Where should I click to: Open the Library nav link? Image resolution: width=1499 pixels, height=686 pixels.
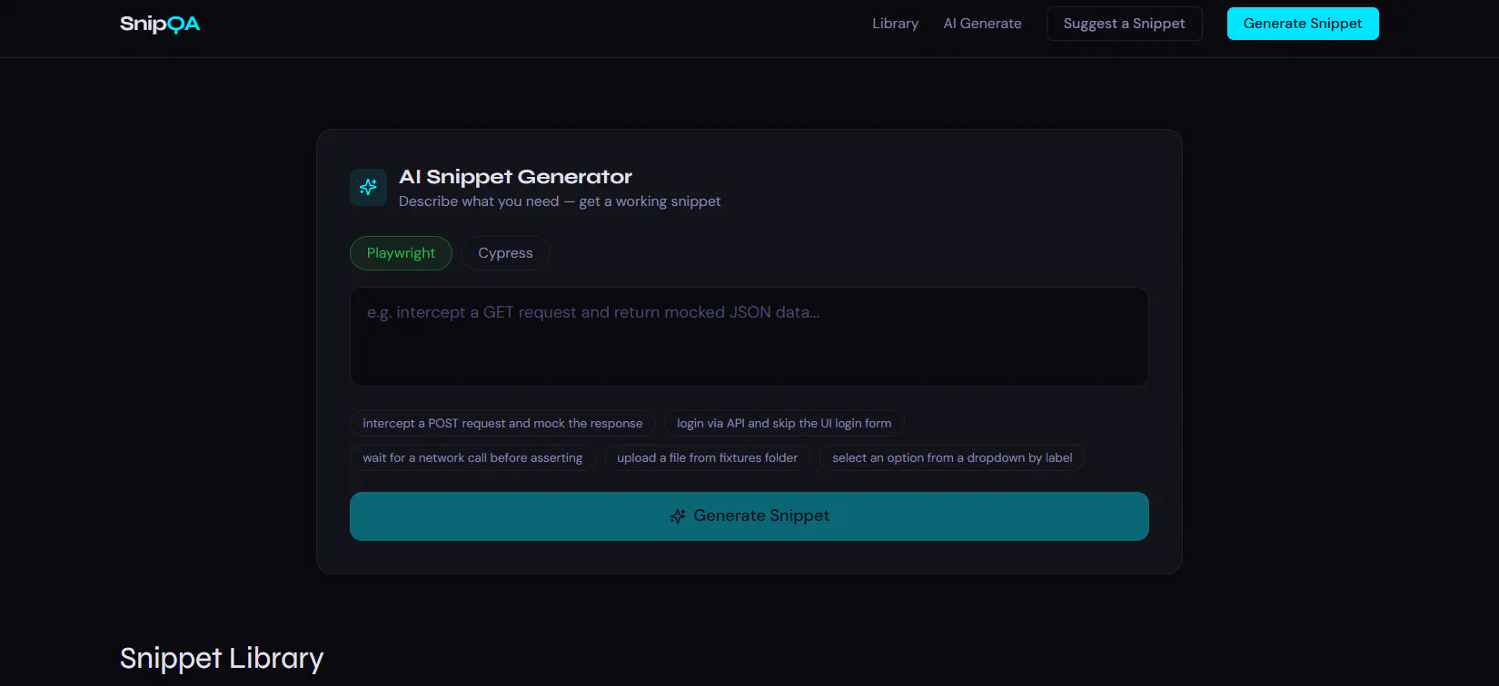[895, 24]
